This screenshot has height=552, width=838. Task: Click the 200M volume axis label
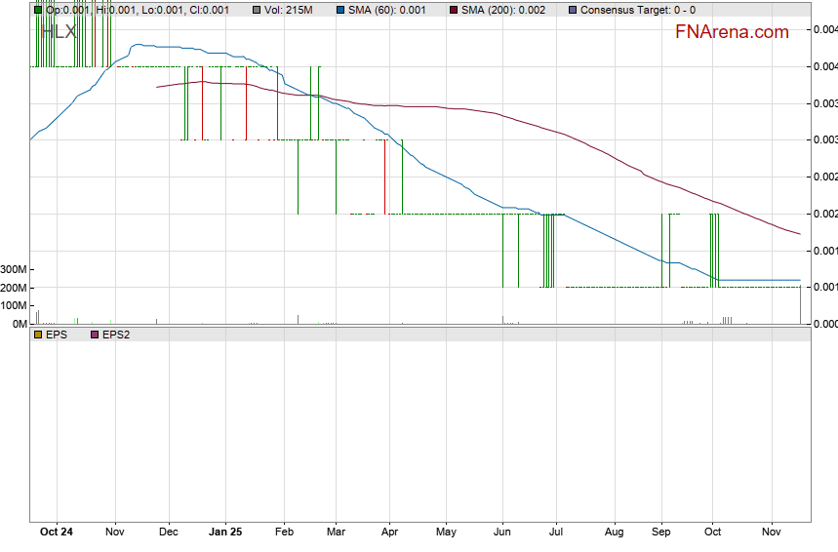click(14, 288)
